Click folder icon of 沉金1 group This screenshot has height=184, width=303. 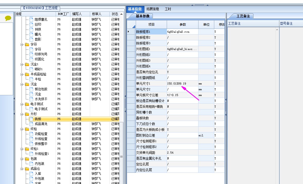pos(27,64)
